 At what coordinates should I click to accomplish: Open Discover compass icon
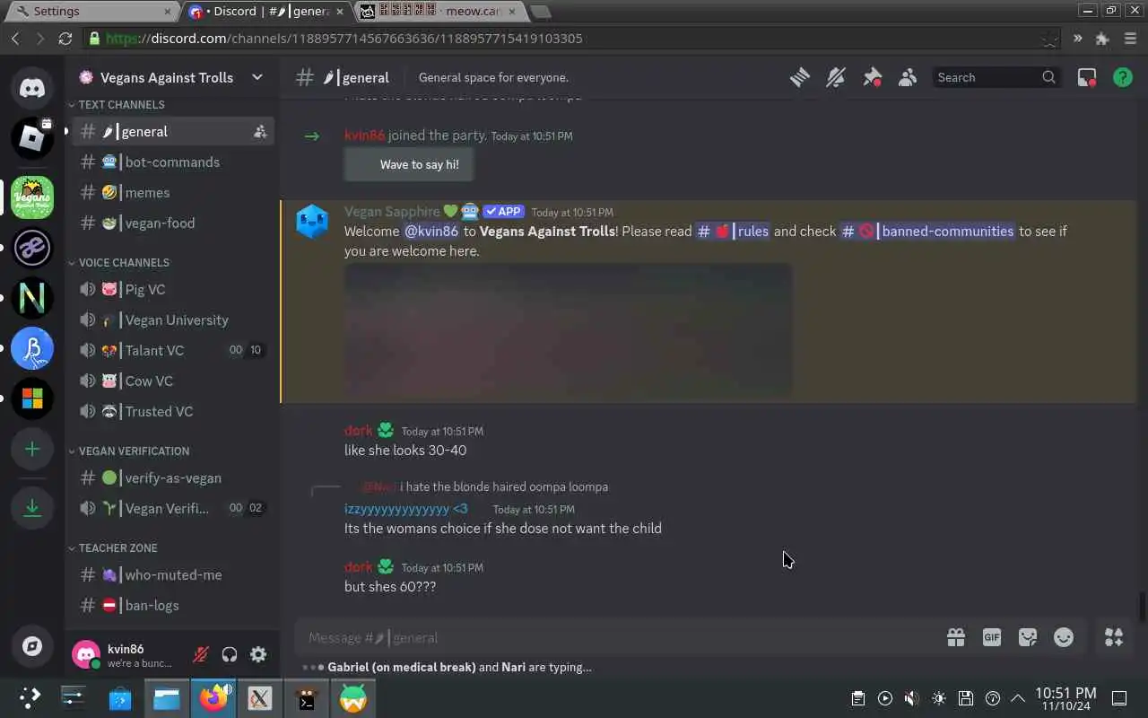pyautogui.click(x=32, y=646)
